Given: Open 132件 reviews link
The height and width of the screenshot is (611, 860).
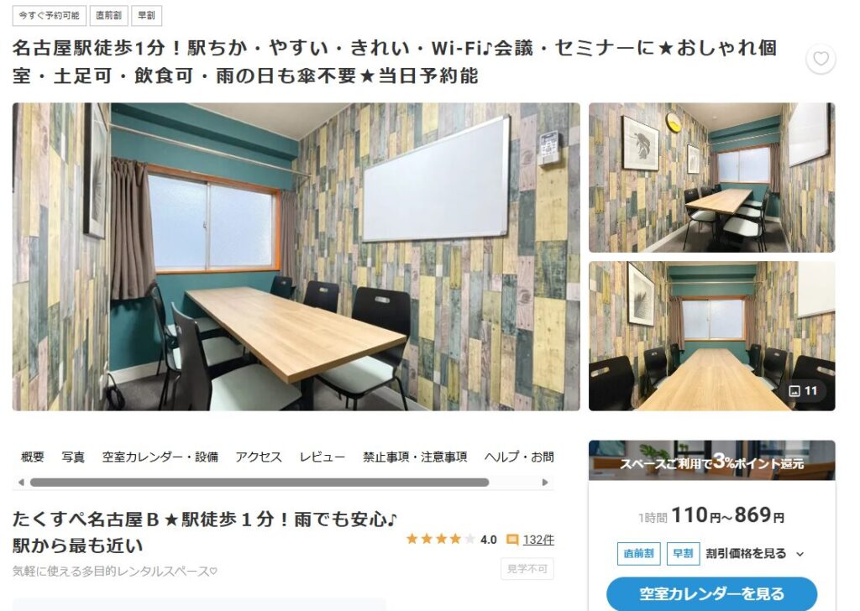Looking at the screenshot, I should 538,540.
